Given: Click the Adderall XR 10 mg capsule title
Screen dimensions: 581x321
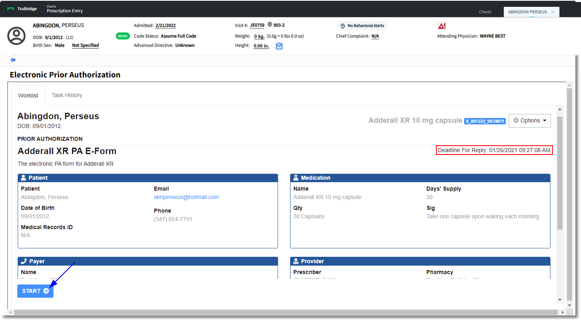Looking at the screenshot, I should [x=415, y=120].
